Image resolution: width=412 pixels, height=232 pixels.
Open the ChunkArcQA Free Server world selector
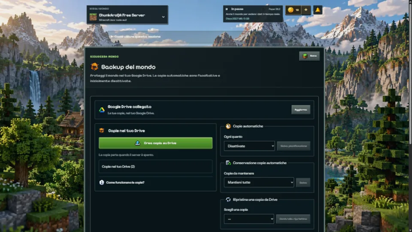[127, 15]
